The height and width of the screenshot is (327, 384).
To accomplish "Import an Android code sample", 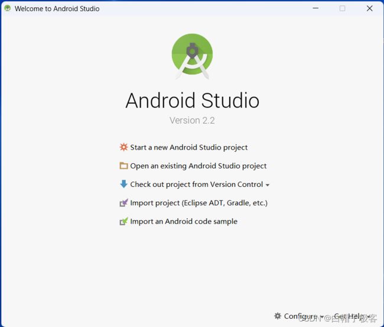I will click(184, 221).
